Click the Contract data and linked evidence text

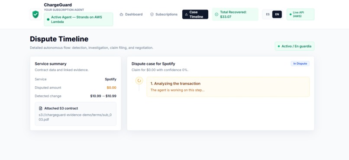click(x=61, y=70)
